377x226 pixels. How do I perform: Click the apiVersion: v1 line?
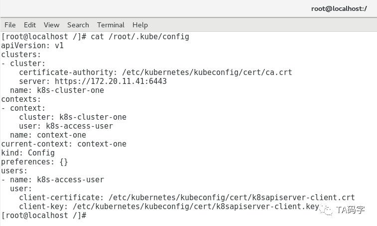coord(32,46)
